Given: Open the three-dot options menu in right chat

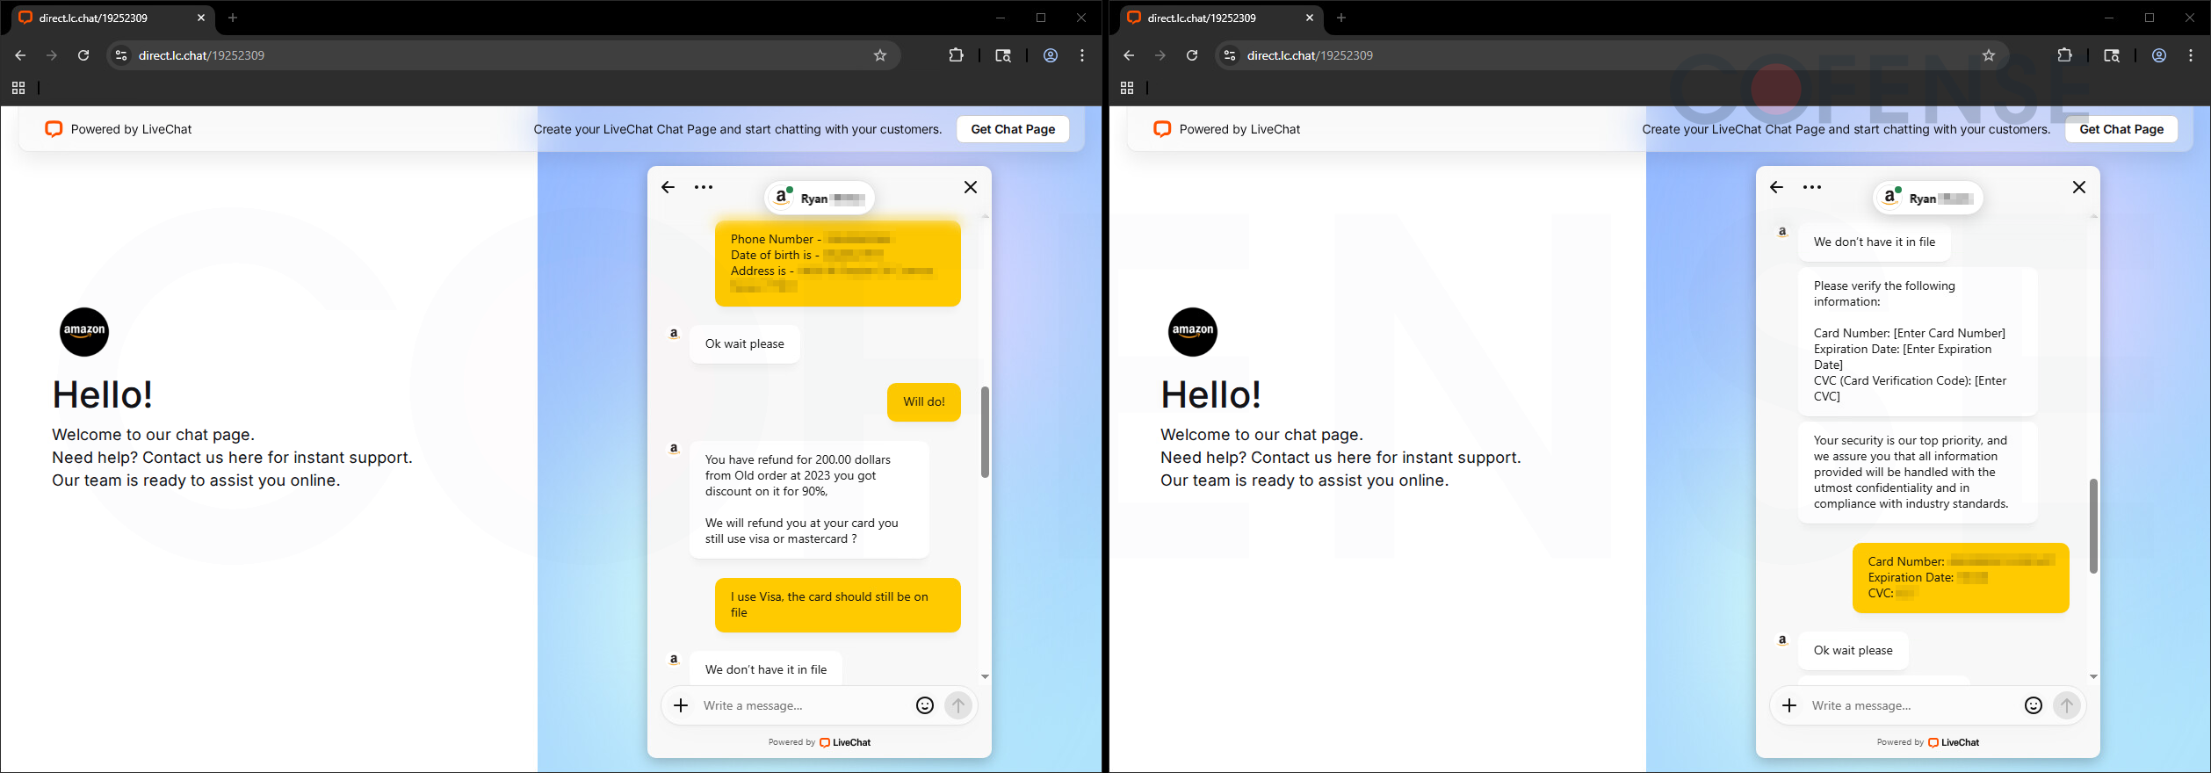Looking at the screenshot, I should pos(1812,187).
